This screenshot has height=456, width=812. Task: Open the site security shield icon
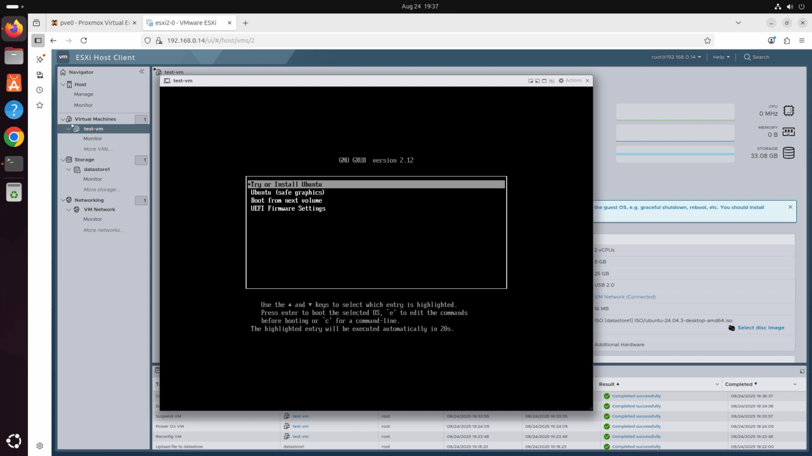click(x=148, y=41)
